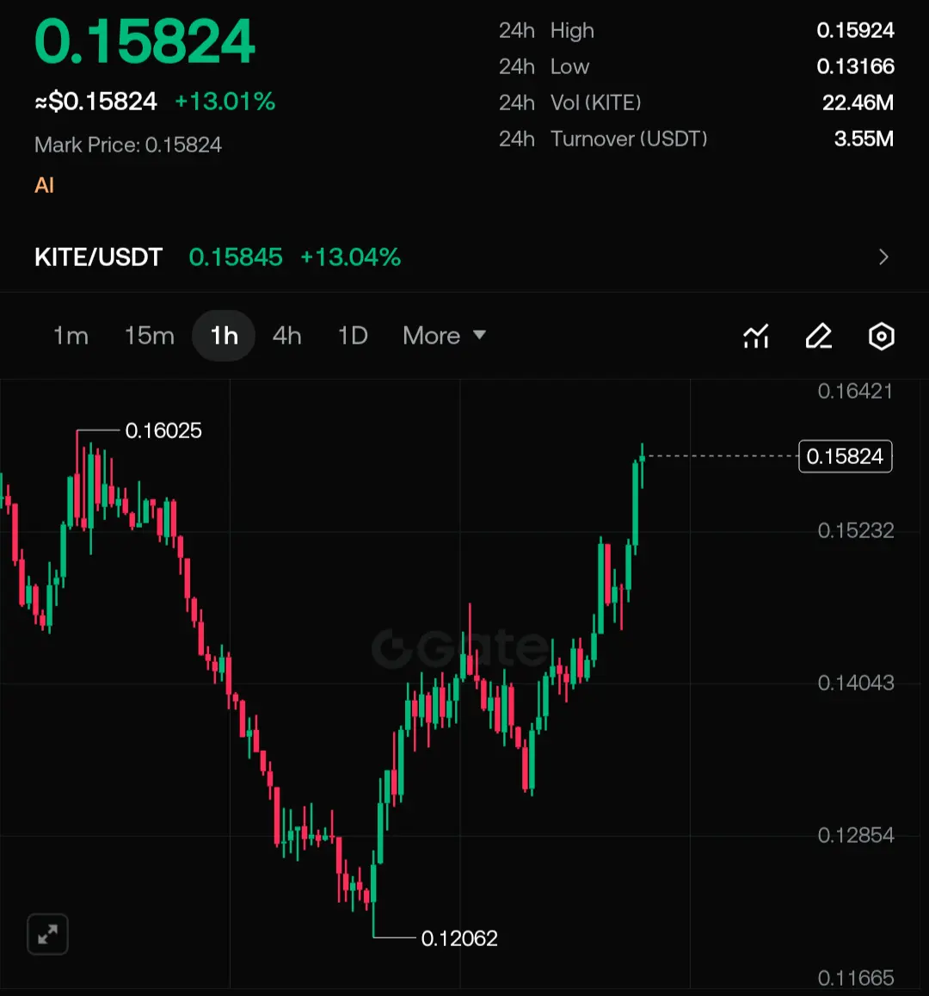929x996 pixels.
Task: Open the chart indicators icon
Action: (756, 336)
